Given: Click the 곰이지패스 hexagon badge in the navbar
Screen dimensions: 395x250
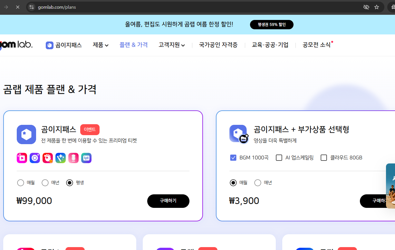Looking at the screenshot, I should [49, 45].
